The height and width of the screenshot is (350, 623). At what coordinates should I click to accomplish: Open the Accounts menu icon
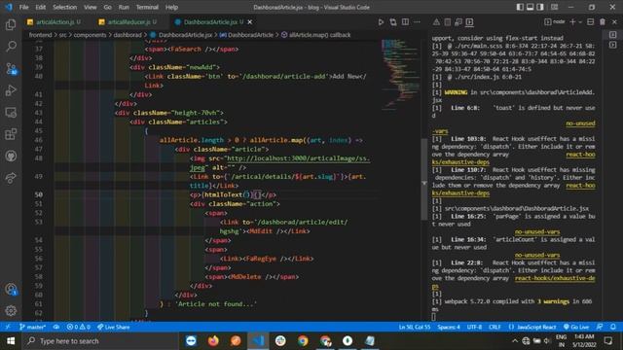(x=11, y=290)
